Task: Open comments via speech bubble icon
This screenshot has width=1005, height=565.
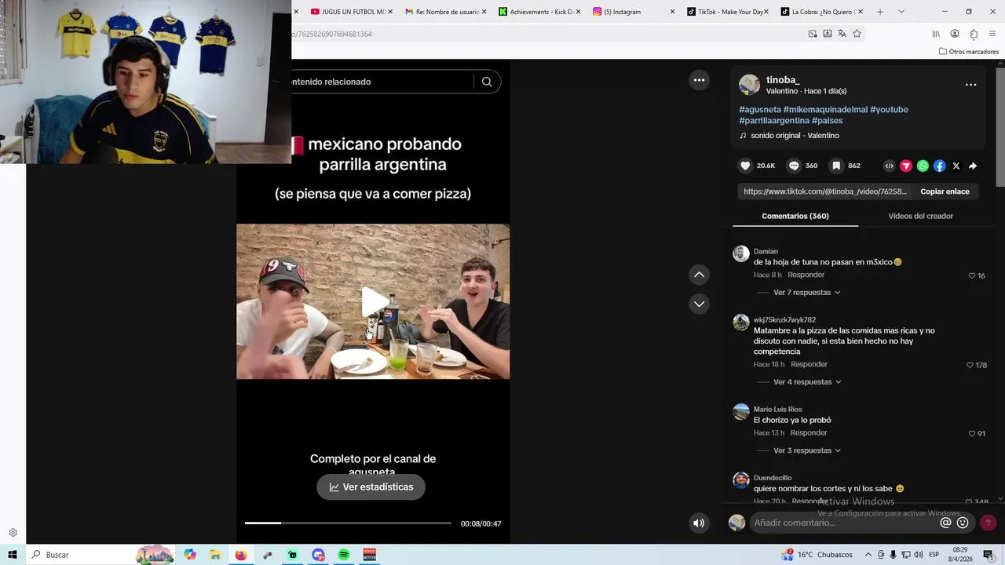Action: coord(794,166)
